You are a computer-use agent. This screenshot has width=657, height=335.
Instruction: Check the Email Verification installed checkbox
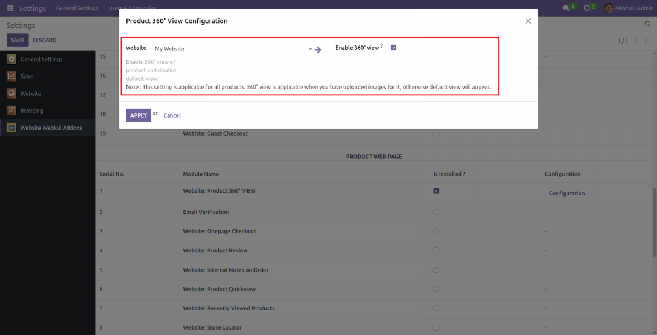[436, 212]
